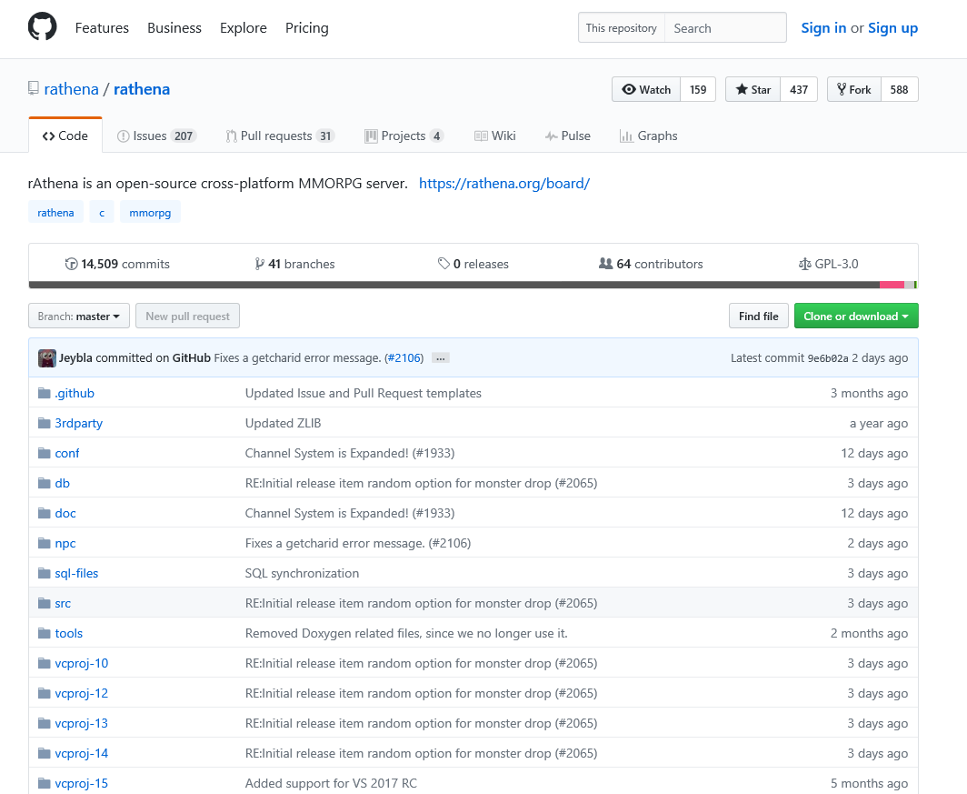
Task: Click the tools folder icon
Action: (44, 633)
